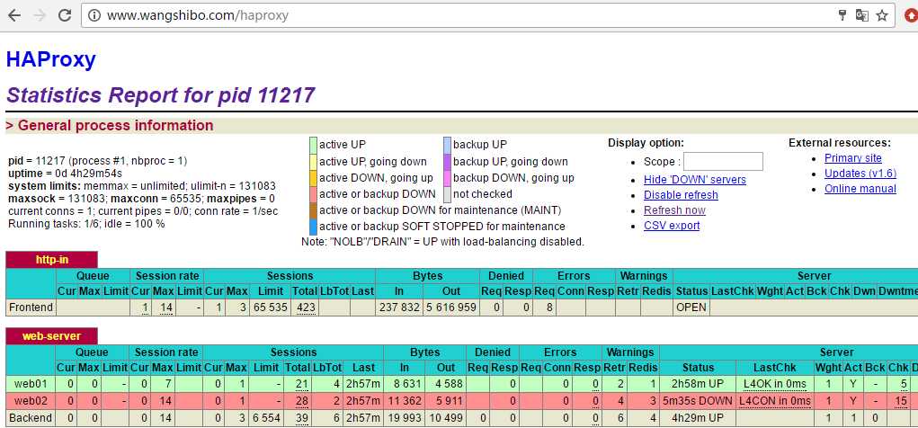Click web02 Chk value 15
The width and height of the screenshot is (918, 428).
901,401
